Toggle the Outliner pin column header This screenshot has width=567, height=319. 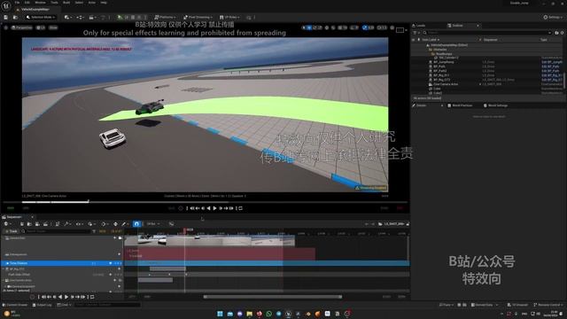[419, 39]
